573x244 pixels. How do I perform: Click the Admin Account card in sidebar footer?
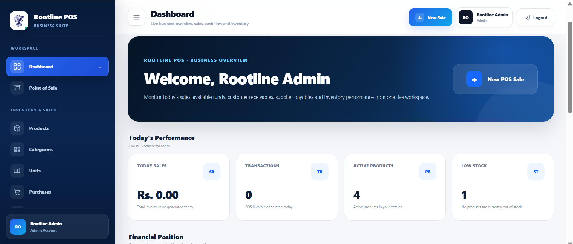[57, 227]
